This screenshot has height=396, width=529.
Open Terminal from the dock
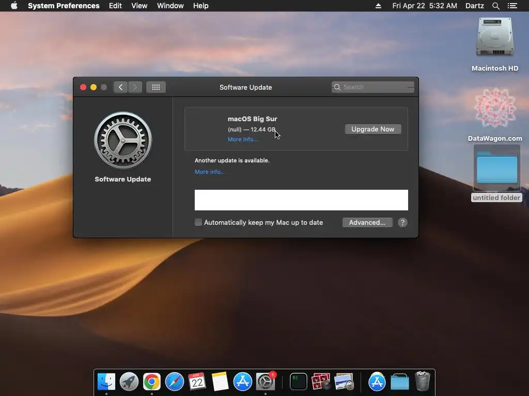click(299, 382)
